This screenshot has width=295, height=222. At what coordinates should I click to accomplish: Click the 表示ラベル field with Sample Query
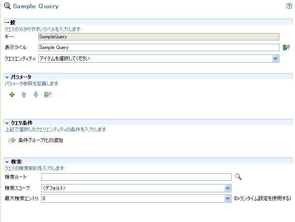159,47
